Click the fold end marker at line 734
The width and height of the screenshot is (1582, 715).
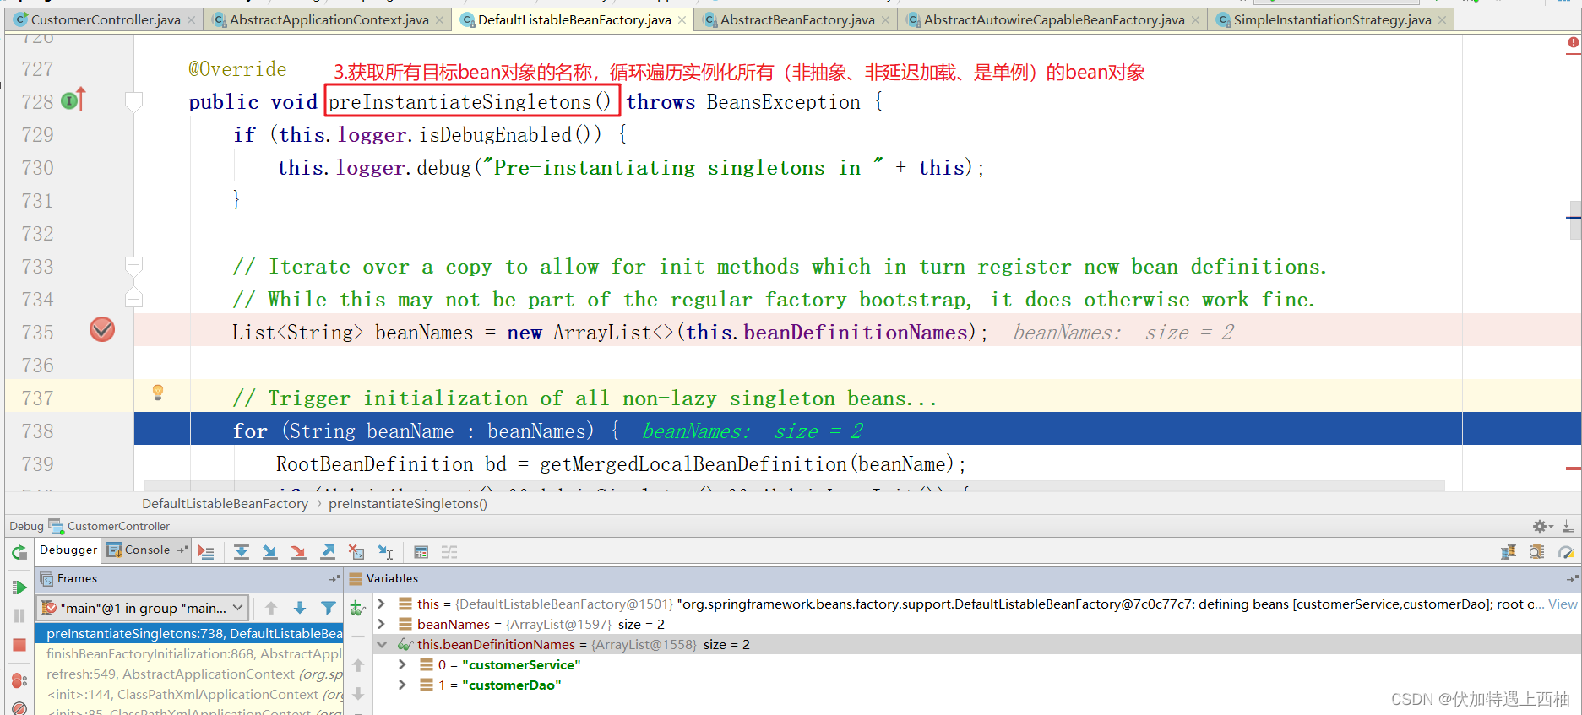click(x=133, y=297)
